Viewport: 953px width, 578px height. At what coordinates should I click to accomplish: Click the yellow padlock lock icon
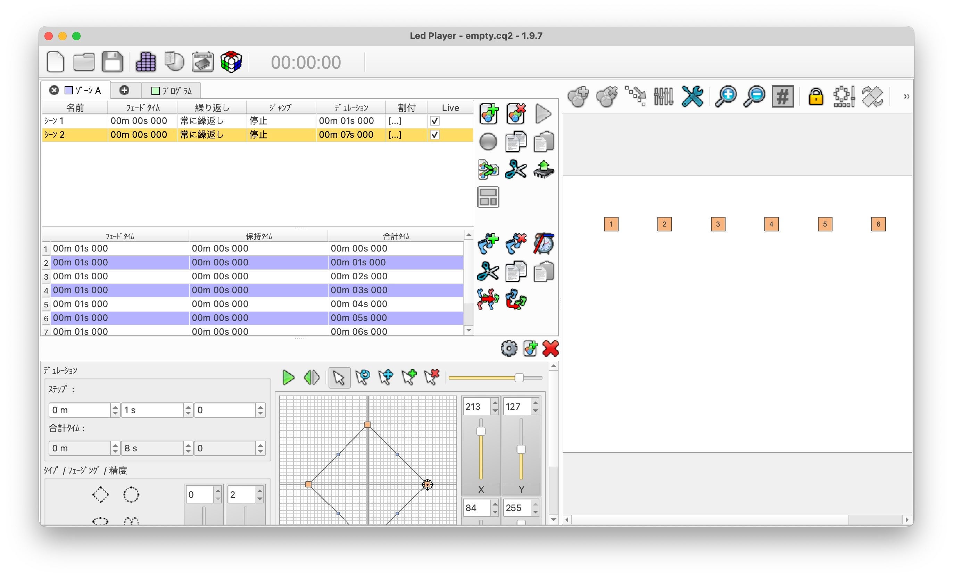pyautogui.click(x=815, y=96)
